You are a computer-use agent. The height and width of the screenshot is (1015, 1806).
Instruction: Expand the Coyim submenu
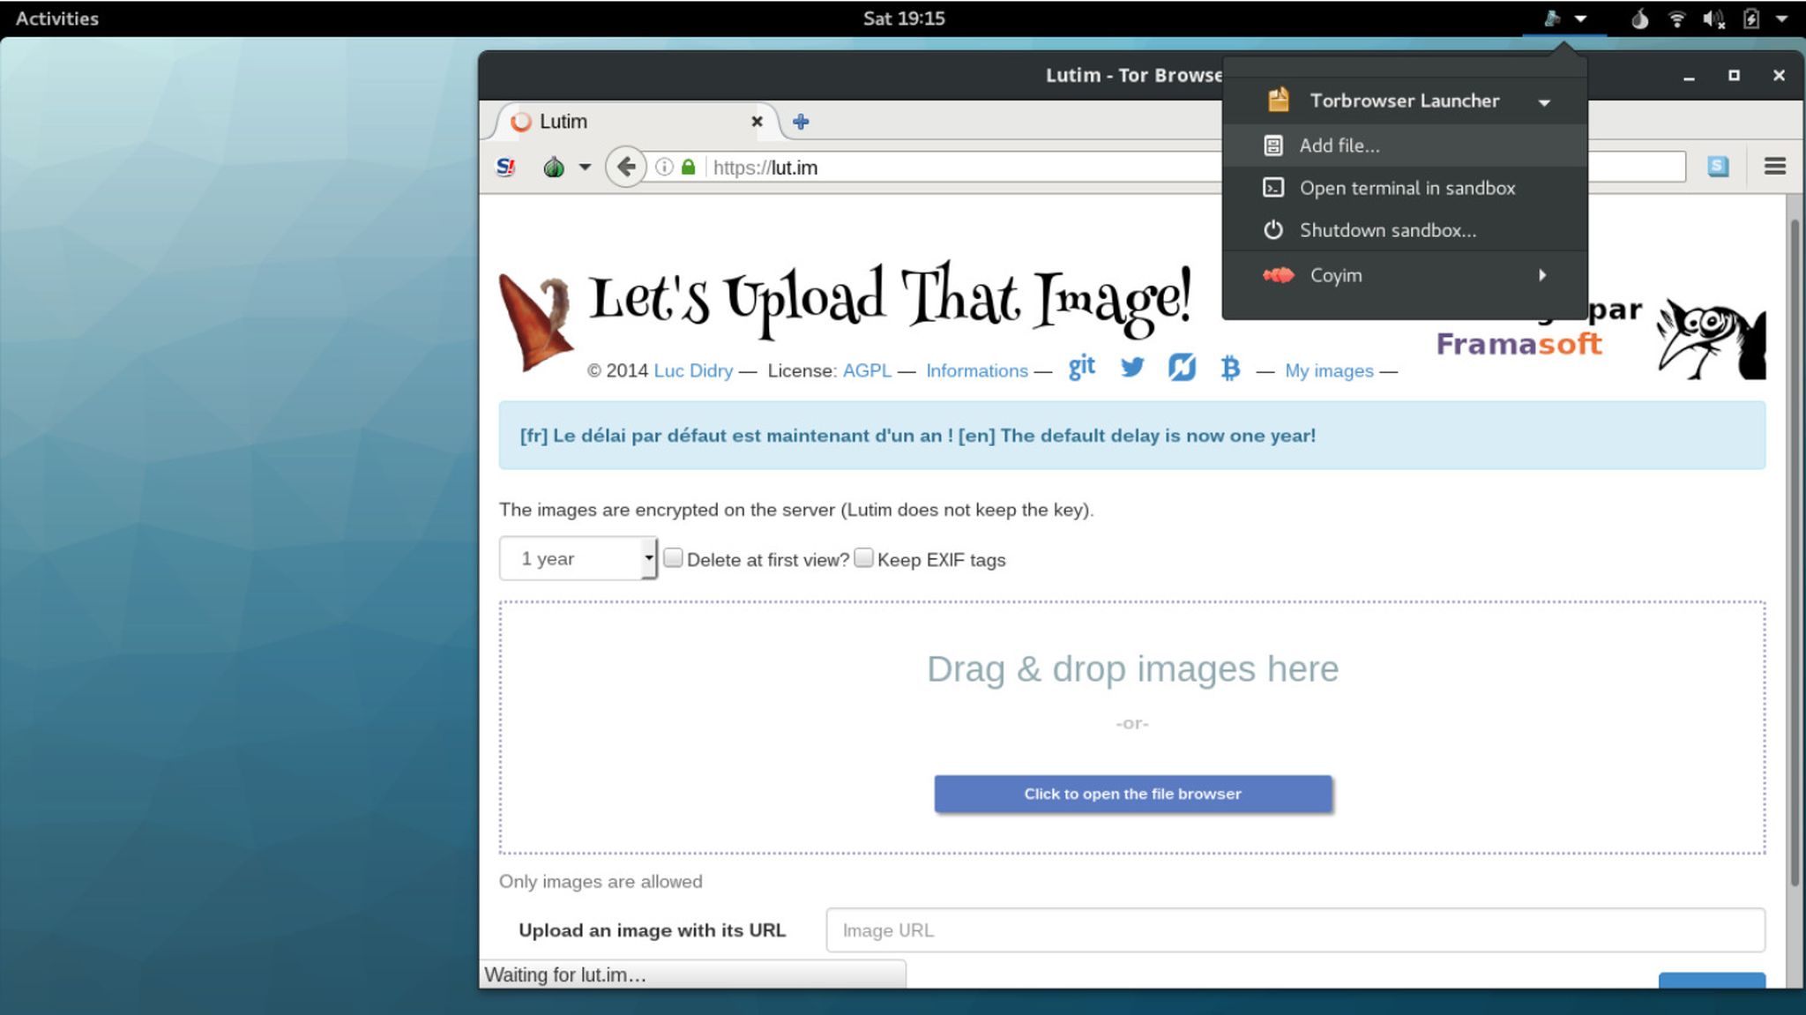pyautogui.click(x=1541, y=275)
